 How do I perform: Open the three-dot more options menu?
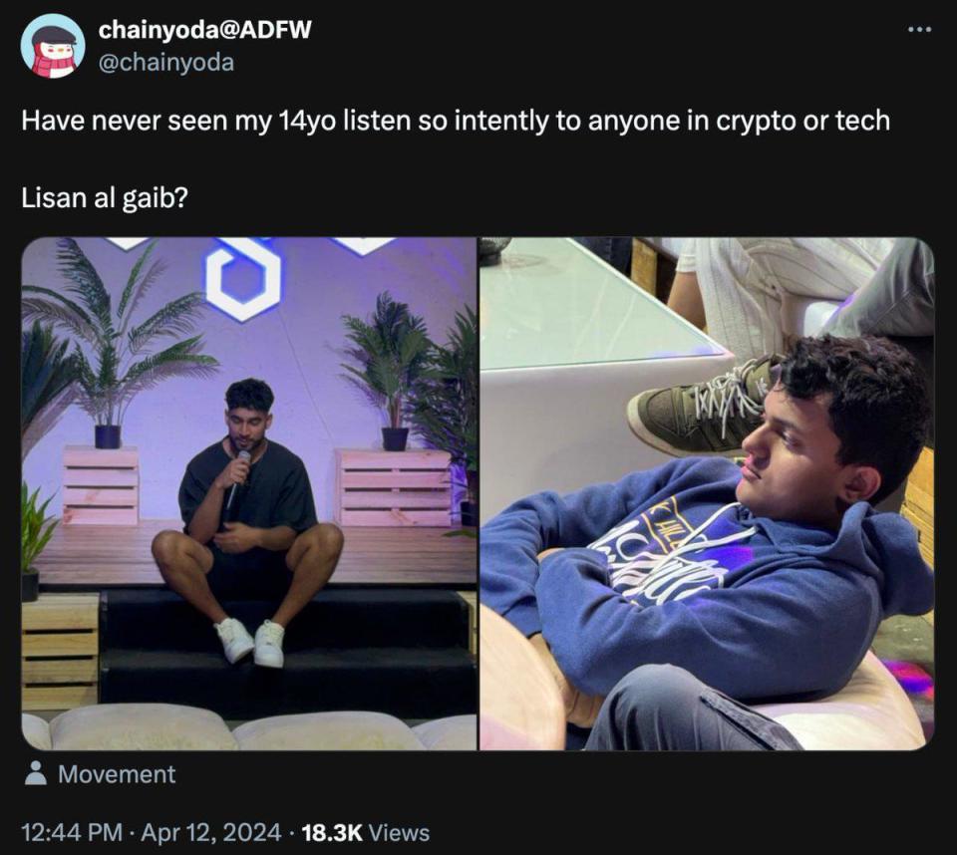pyautogui.click(x=919, y=29)
